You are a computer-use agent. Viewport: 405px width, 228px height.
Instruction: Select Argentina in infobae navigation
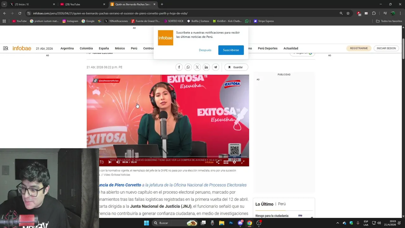click(67, 48)
